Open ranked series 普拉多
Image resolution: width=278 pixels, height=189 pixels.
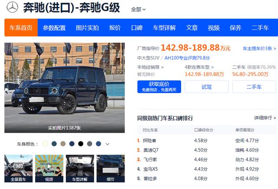pos(150,179)
